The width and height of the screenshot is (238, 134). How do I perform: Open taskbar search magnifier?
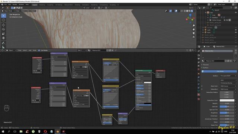pyautogui.click(x=9, y=131)
